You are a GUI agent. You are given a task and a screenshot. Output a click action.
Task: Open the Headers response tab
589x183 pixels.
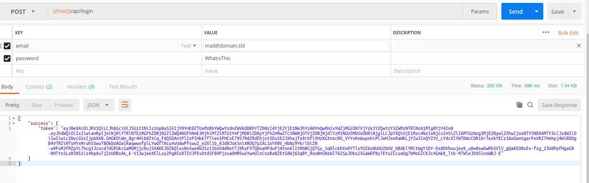(x=80, y=86)
